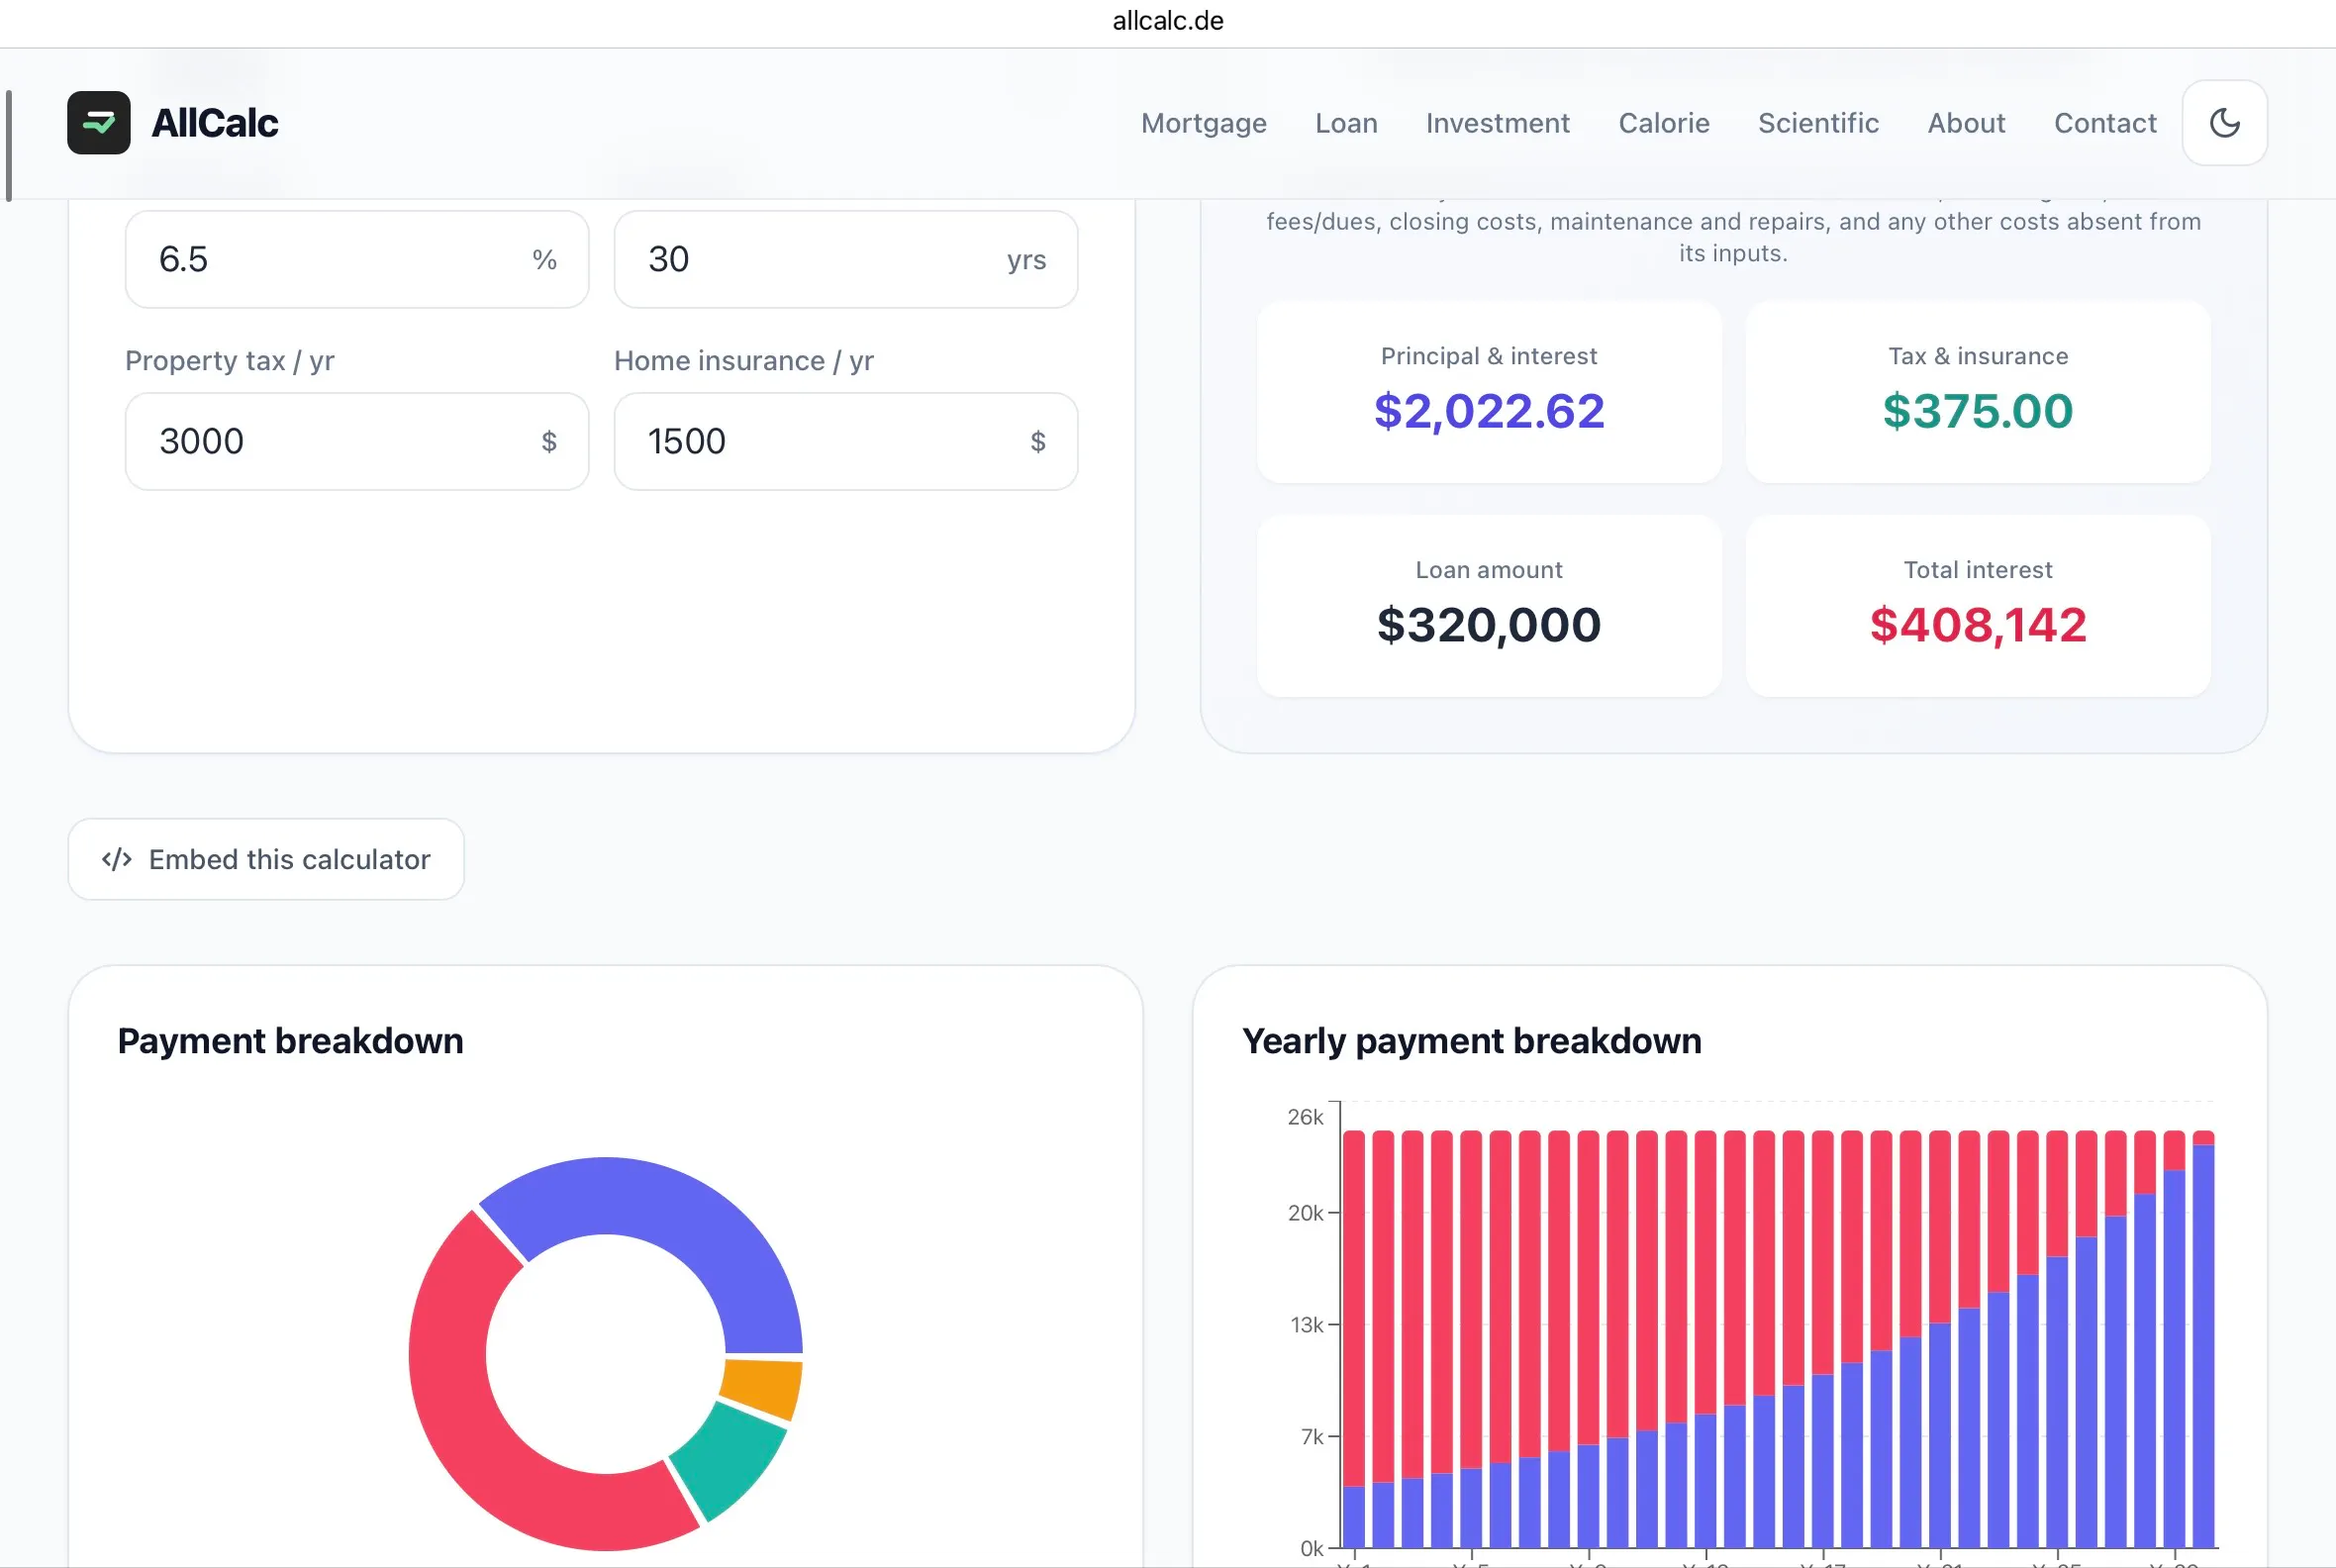2336x1568 pixels.
Task: Click the embed code icon
Action: click(x=117, y=859)
